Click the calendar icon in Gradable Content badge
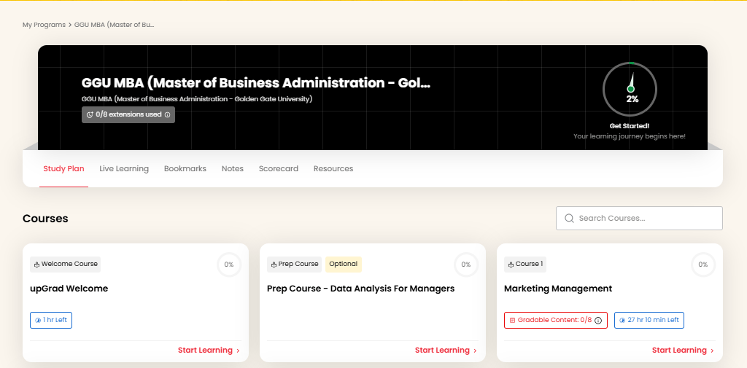Viewport: 747px width, 368px height. coord(513,321)
